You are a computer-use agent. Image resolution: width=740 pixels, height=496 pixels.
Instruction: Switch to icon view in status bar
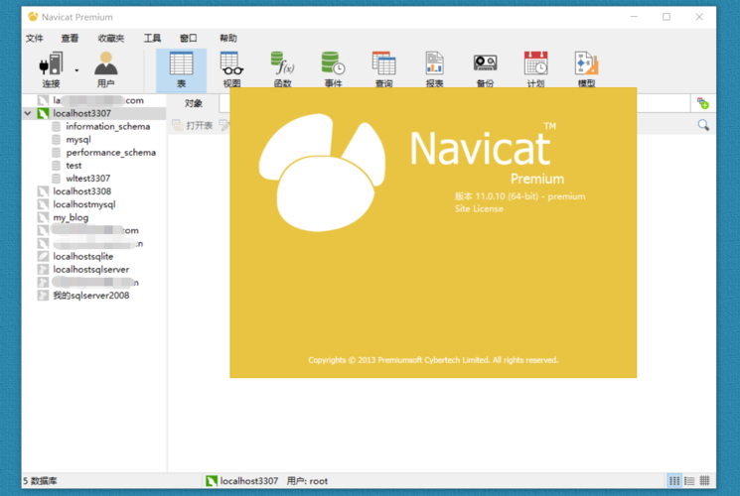pyautogui.click(x=674, y=481)
